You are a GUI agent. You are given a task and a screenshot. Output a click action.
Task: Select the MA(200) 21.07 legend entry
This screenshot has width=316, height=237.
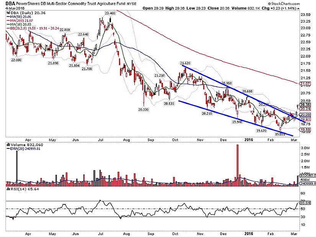pos(20,21)
